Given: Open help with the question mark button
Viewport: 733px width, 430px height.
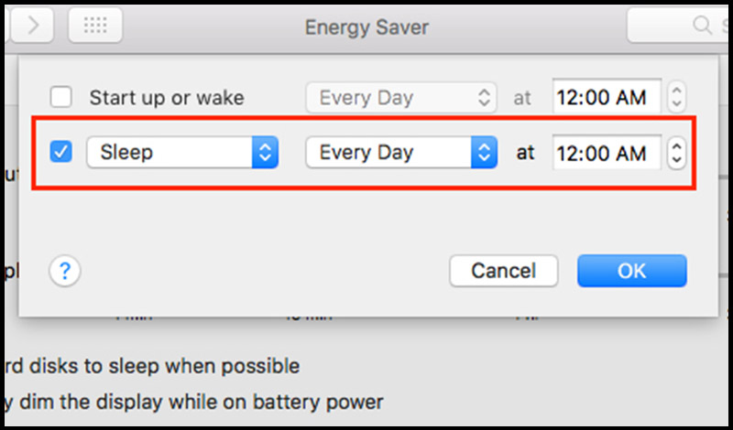Looking at the screenshot, I should 65,271.
